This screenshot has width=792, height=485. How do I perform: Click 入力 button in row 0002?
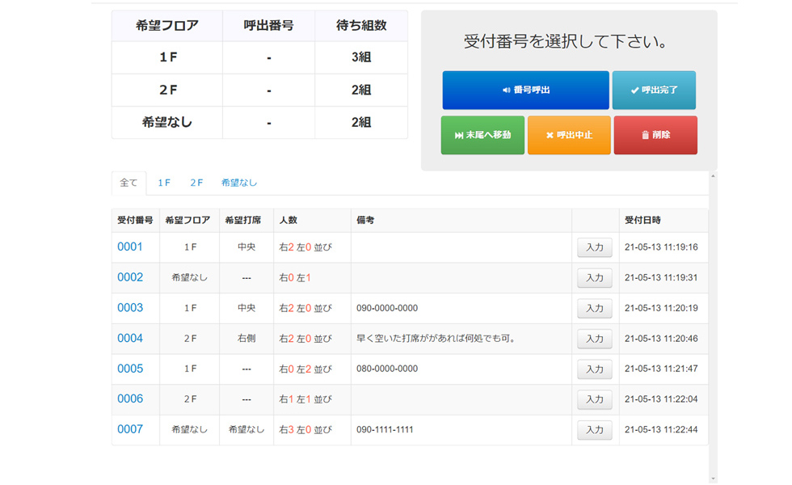(x=595, y=278)
